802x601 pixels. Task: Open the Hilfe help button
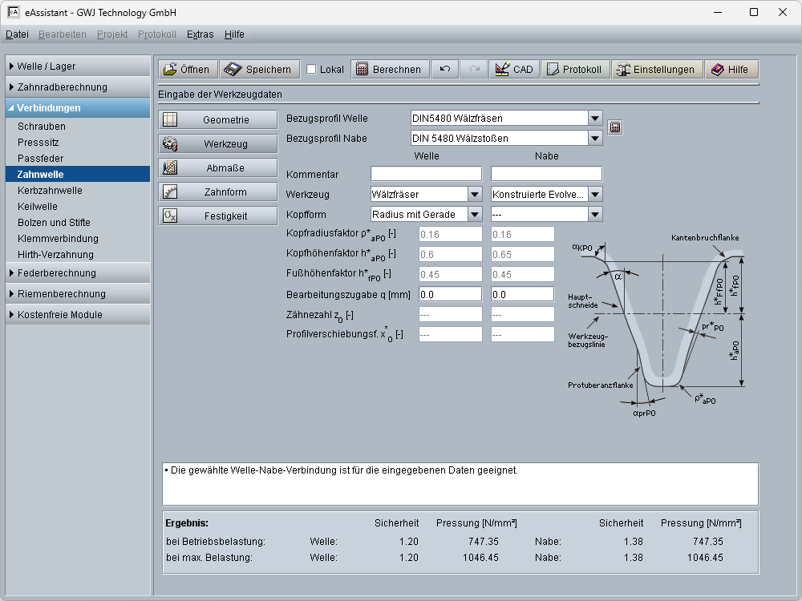pyautogui.click(x=730, y=70)
